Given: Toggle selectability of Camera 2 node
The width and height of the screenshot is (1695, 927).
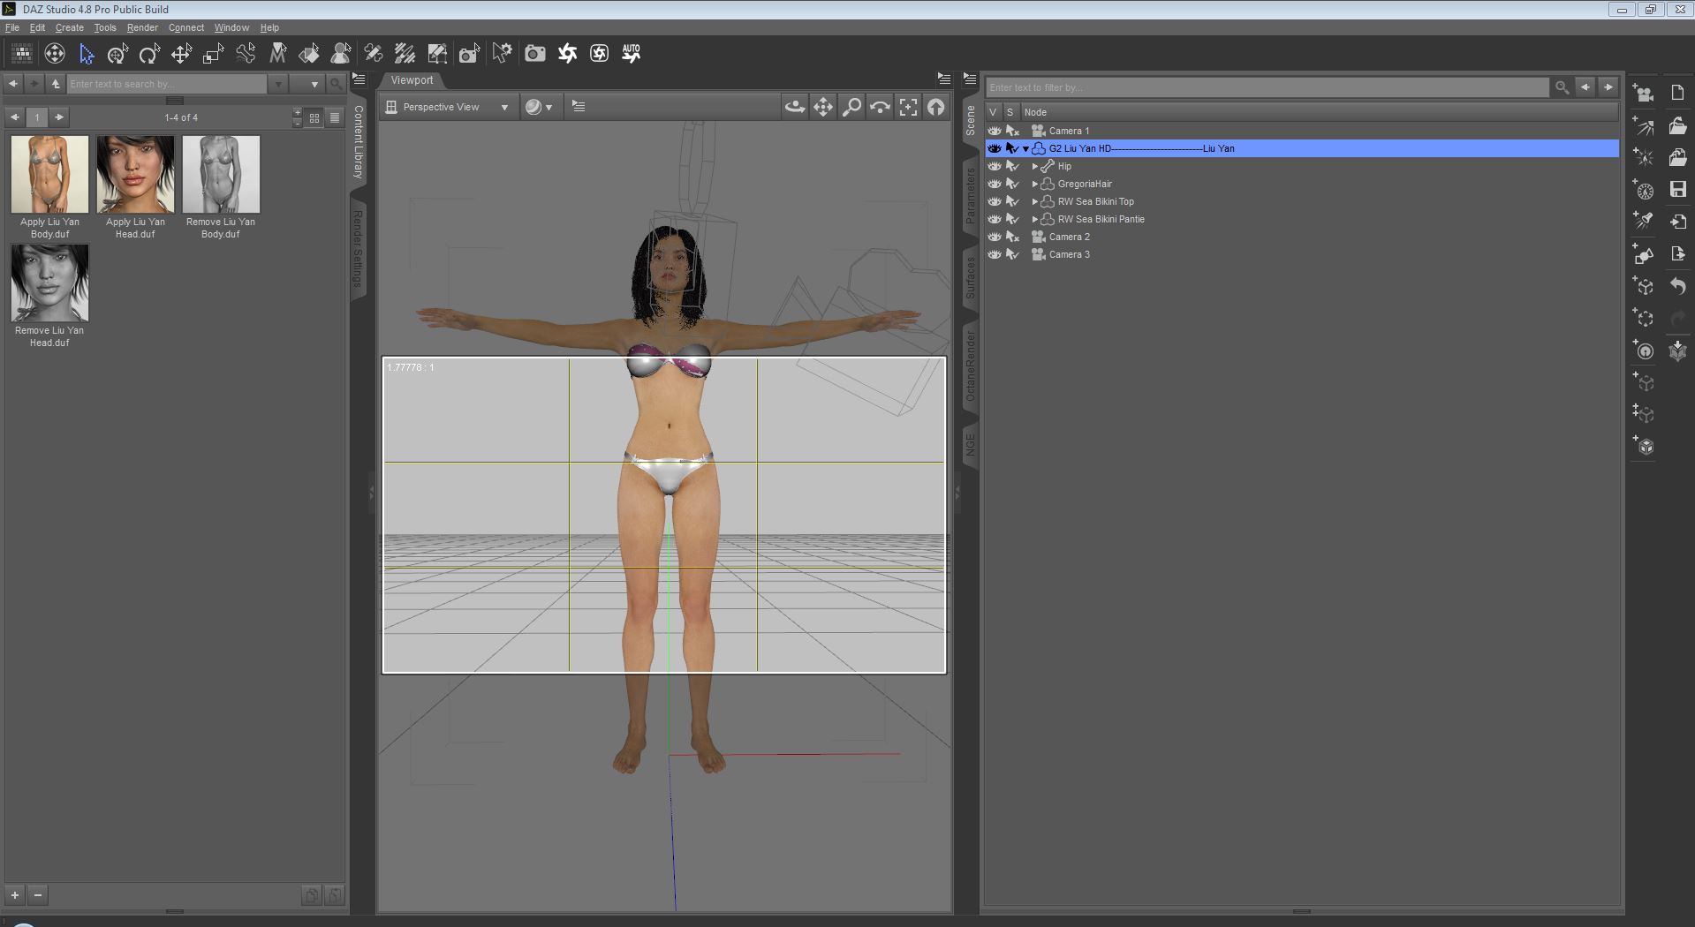Looking at the screenshot, I should pyautogui.click(x=1012, y=237).
